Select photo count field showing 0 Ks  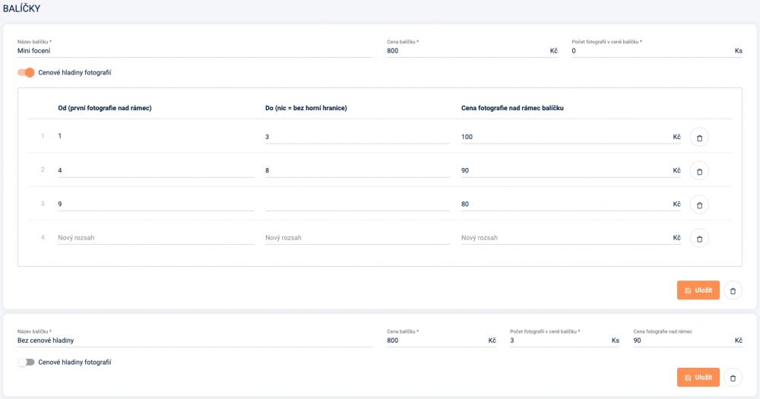tap(657, 50)
